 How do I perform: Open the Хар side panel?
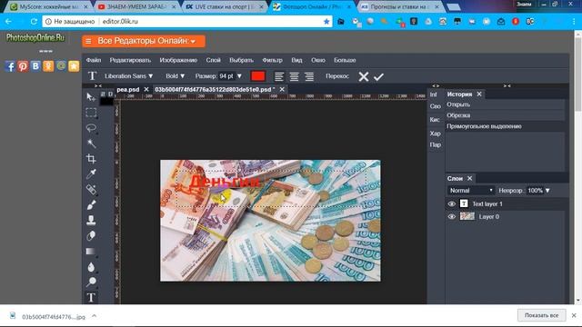(x=435, y=134)
